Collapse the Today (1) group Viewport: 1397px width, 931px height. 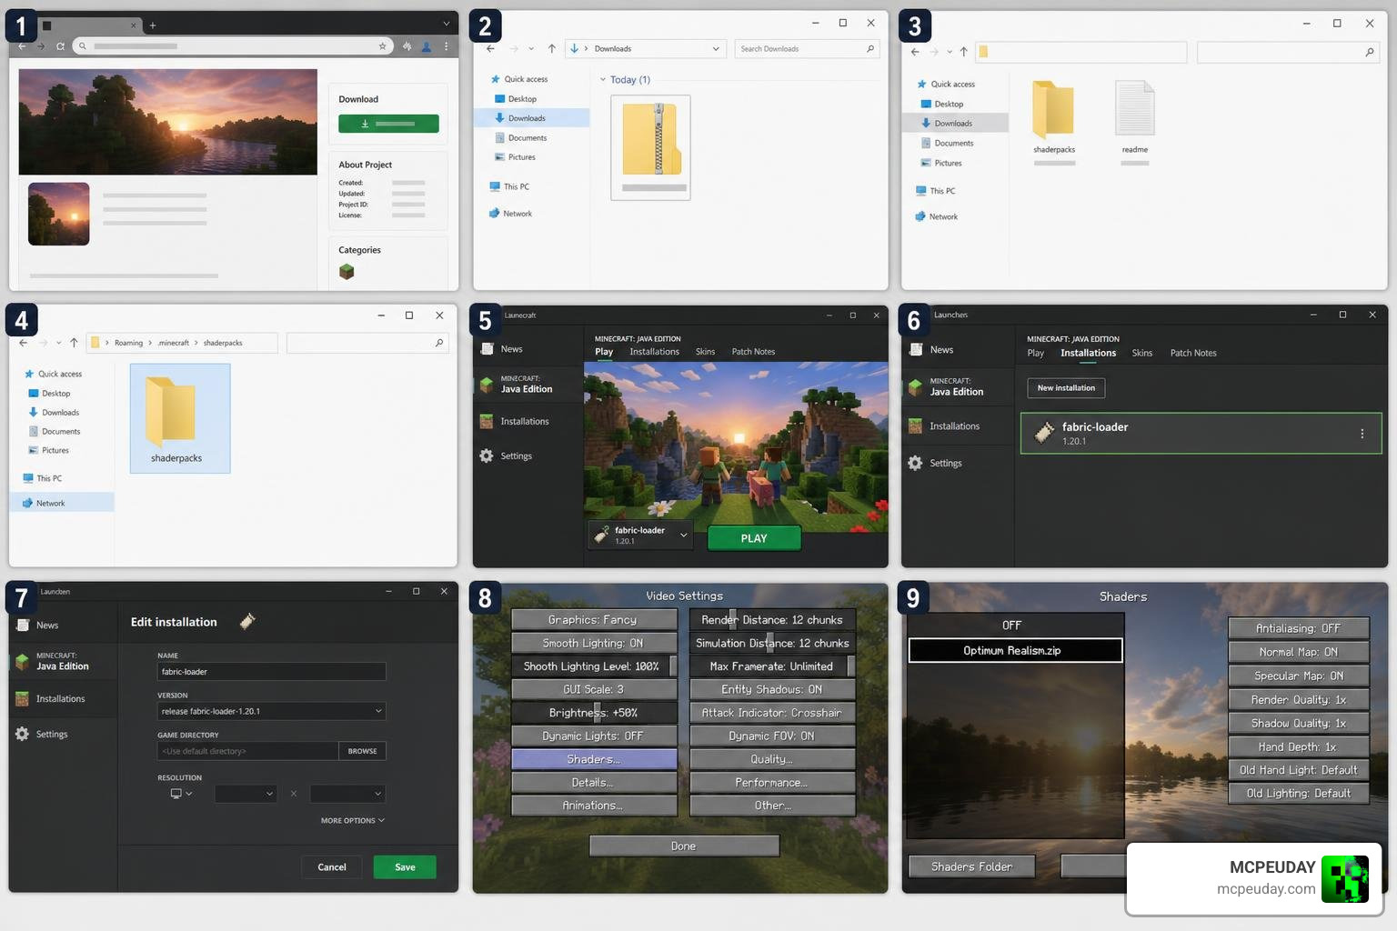tap(602, 80)
